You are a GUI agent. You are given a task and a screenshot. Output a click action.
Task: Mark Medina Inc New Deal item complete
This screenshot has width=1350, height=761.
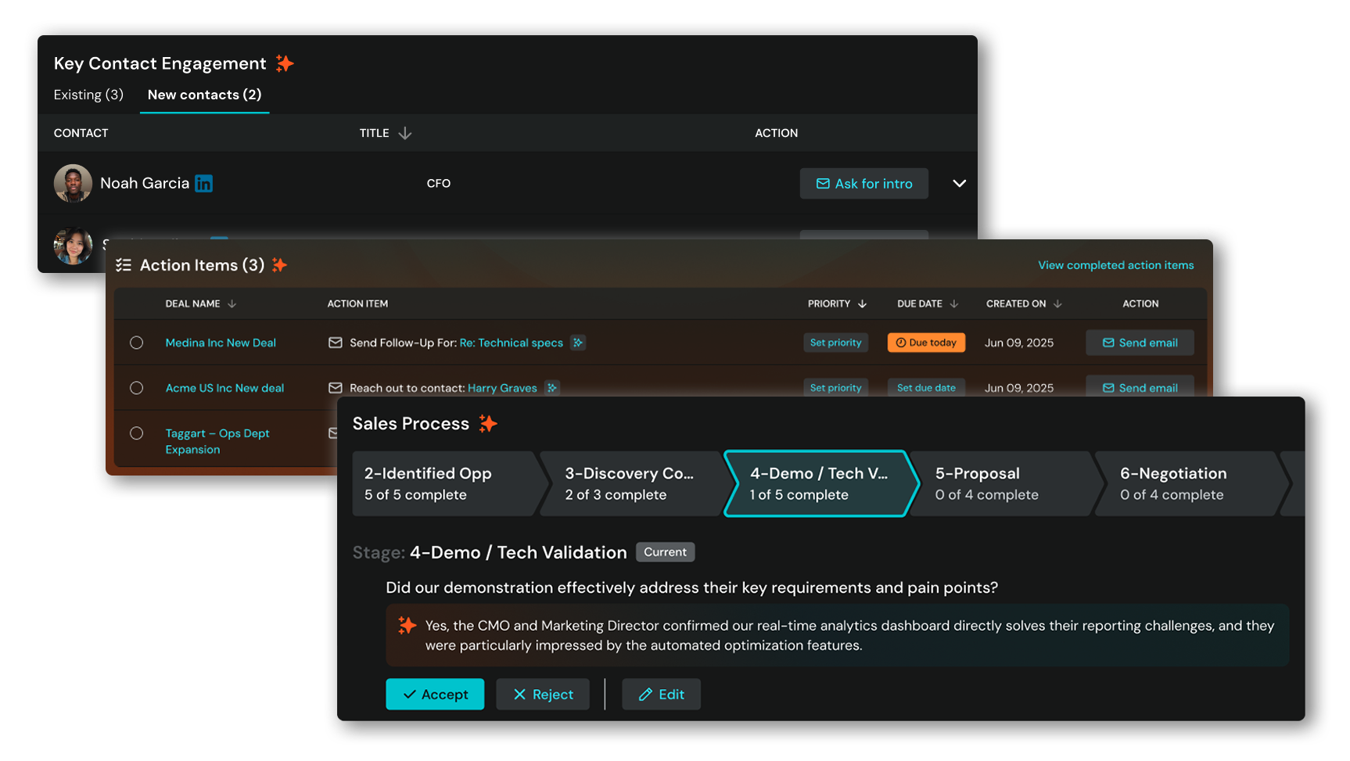[x=136, y=343]
